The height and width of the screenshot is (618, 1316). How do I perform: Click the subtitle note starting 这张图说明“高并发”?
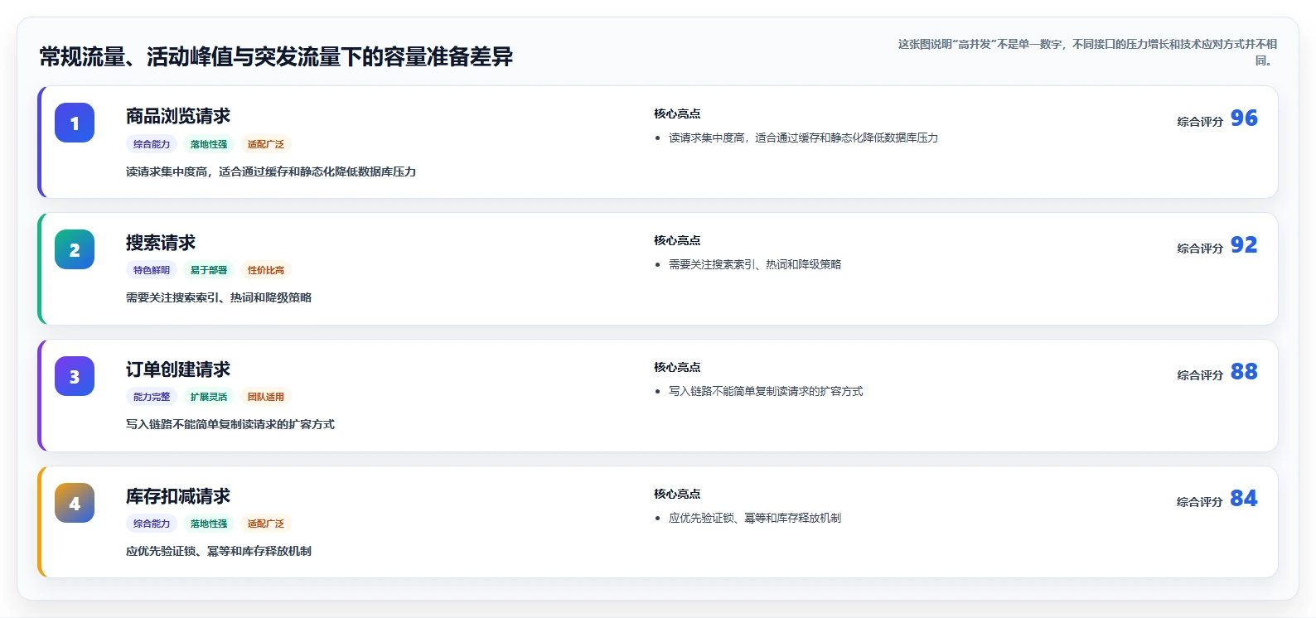[x=1087, y=51]
